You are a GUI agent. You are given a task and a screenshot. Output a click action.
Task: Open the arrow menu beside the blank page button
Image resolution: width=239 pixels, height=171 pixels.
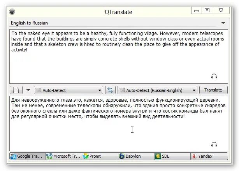28,90
